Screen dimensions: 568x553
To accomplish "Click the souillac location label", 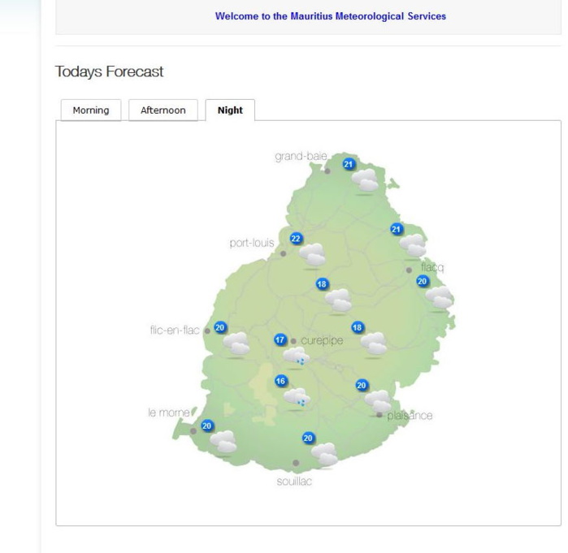I will pyautogui.click(x=294, y=482).
